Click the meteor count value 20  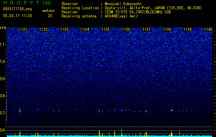pos(50,16)
